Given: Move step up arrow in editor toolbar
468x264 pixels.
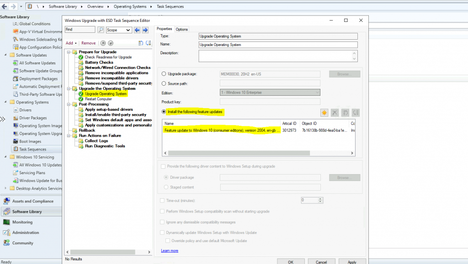Looking at the screenshot, I should pyautogui.click(x=103, y=43).
